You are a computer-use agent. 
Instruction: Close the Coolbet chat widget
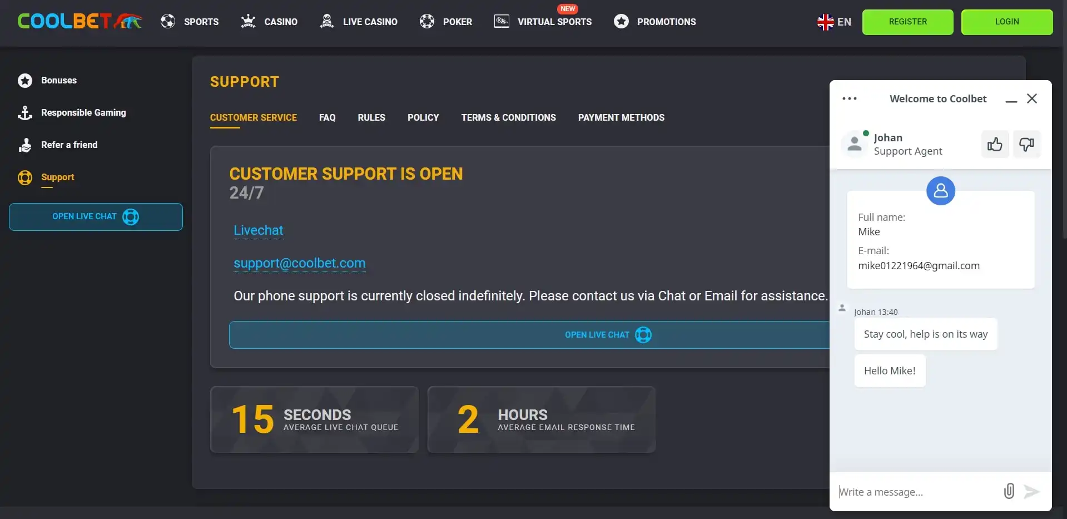coord(1032,98)
